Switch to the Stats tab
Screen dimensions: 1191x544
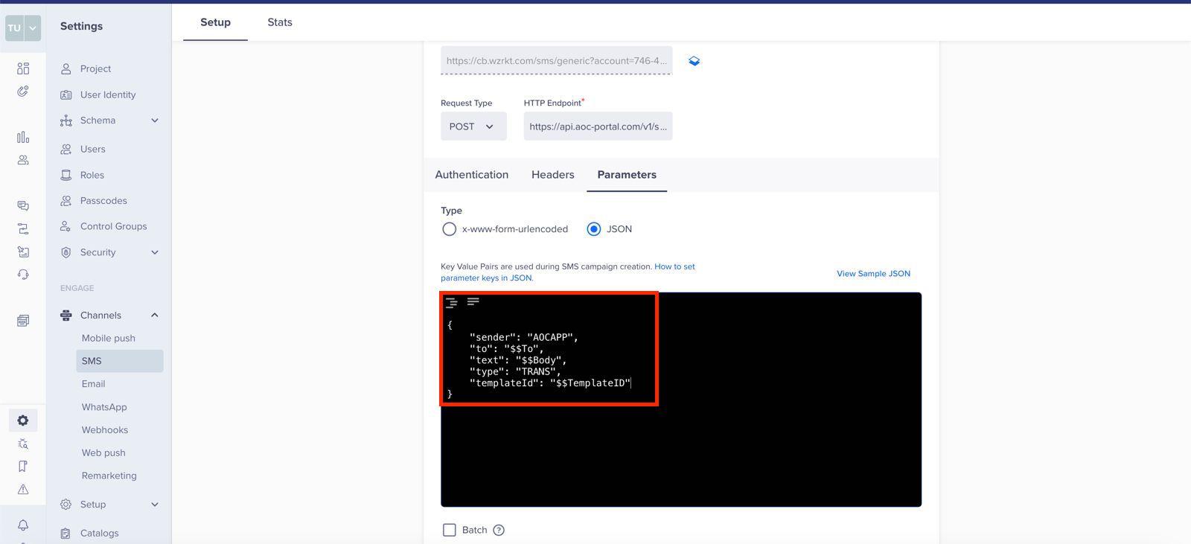(x=280, y=22)
